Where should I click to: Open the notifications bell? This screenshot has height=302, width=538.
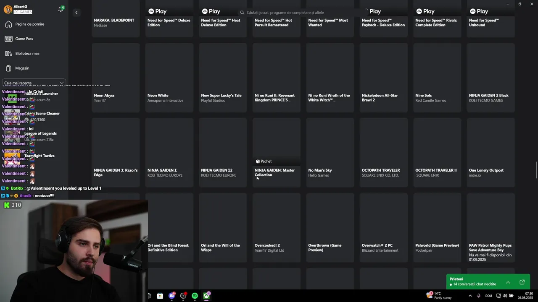point(61,9)
